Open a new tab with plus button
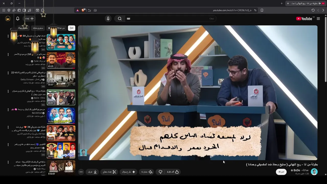This screenshot has width=327, height=184. click(282, 3)
